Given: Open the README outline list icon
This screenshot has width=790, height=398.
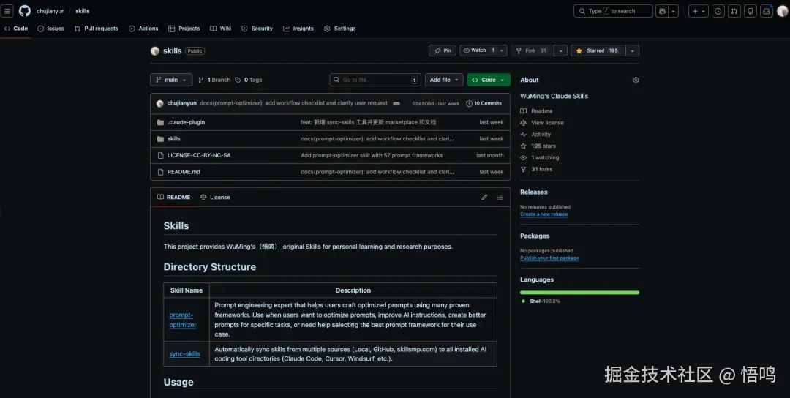Looking at the screenshot, I should (500, 197).
